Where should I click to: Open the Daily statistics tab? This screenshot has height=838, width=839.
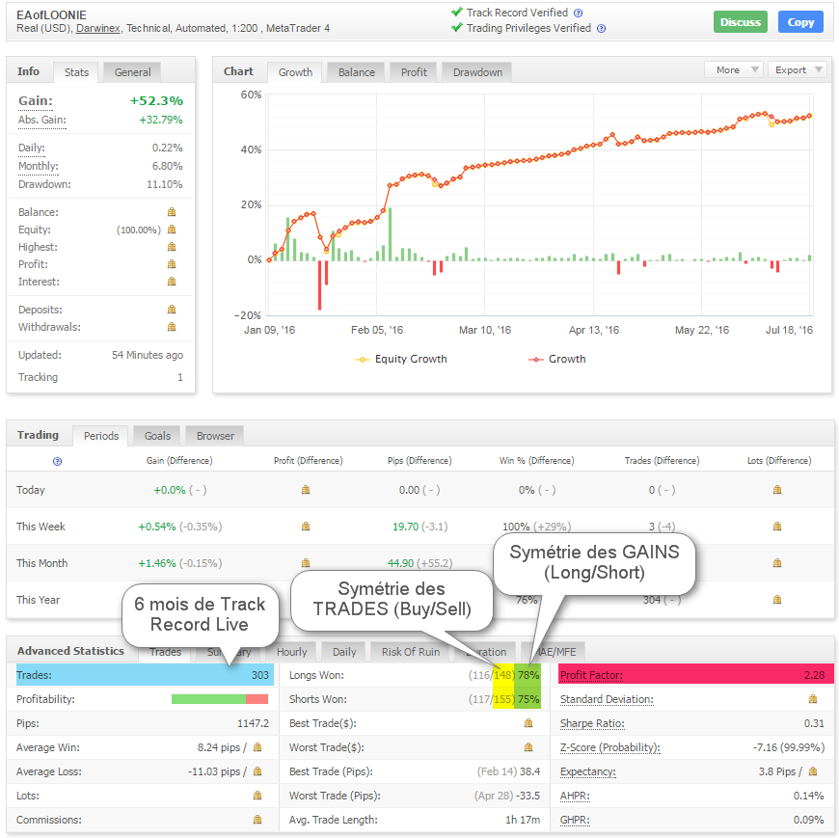point(344,652)
